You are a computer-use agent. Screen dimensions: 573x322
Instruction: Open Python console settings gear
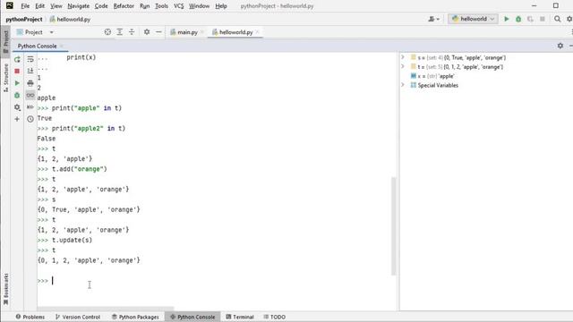17,107
